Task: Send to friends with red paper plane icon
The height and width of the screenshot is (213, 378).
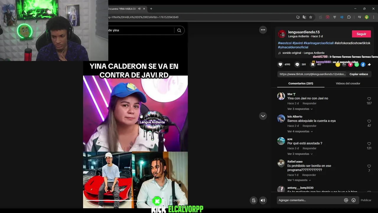Action: coord(350,64)
